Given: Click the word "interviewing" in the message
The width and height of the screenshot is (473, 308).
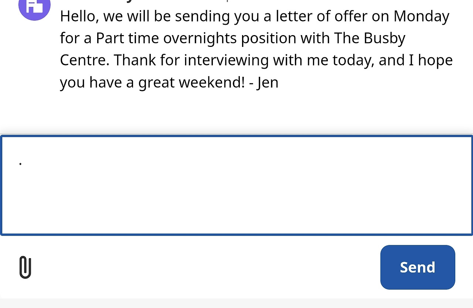Looking at the screenshot, I should coord(226,60).
